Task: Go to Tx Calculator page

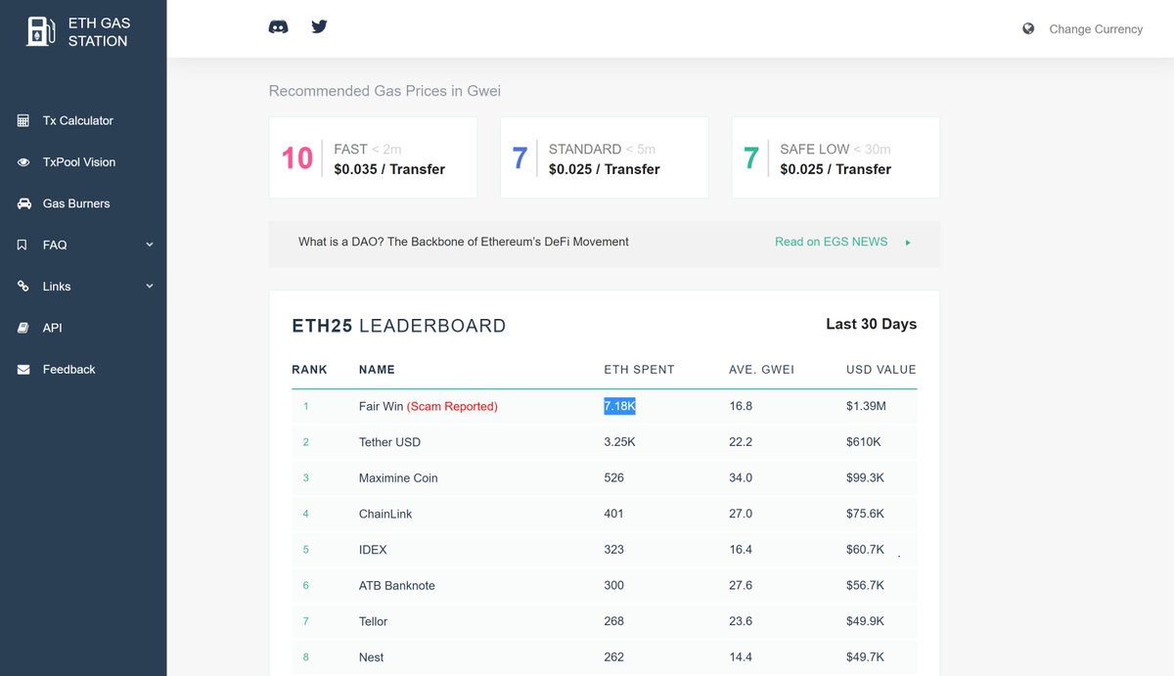Action: pos(78,120)
